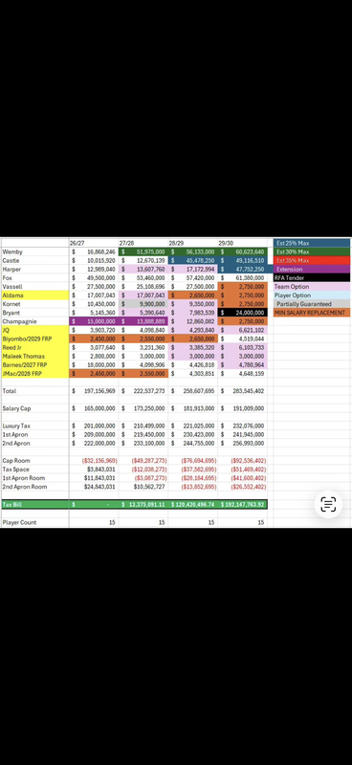
Task: Click the 1st Apron 230,423,000 cell
Action: (193, 435)
